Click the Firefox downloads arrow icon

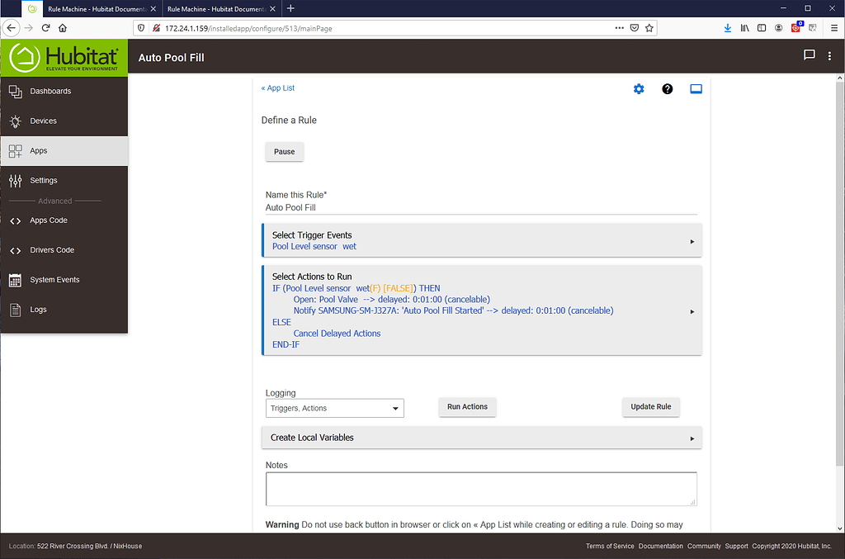(x=728, y=27)
